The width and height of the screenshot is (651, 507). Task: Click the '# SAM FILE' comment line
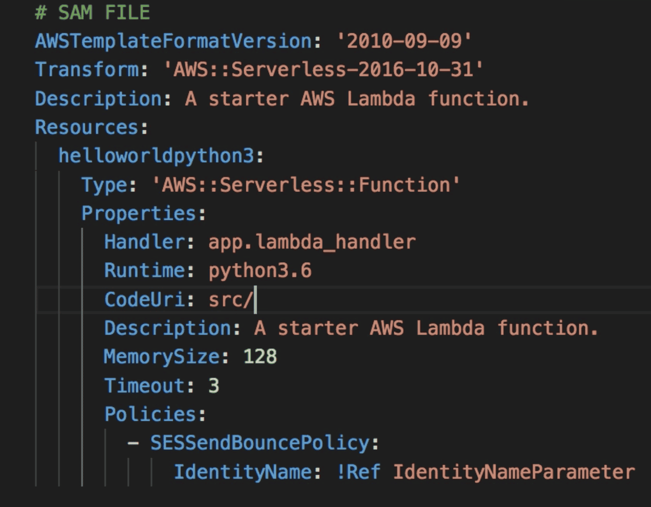point(92,13)
